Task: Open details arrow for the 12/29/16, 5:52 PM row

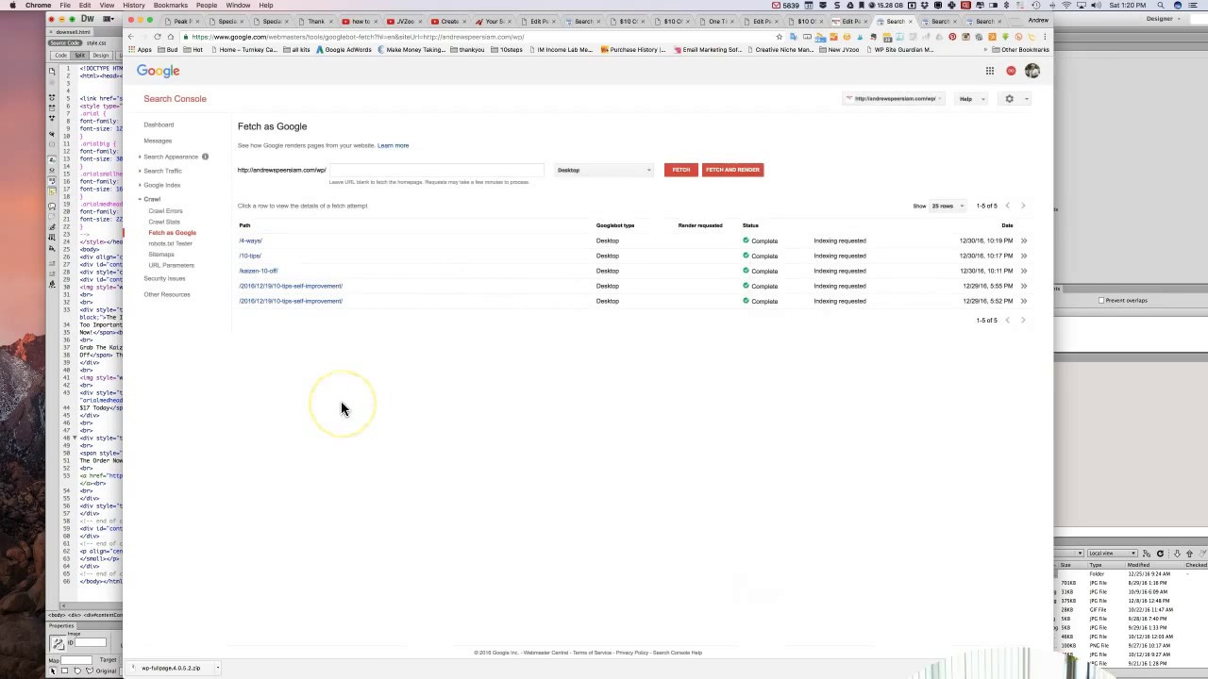Action: tap(1024, 301)
